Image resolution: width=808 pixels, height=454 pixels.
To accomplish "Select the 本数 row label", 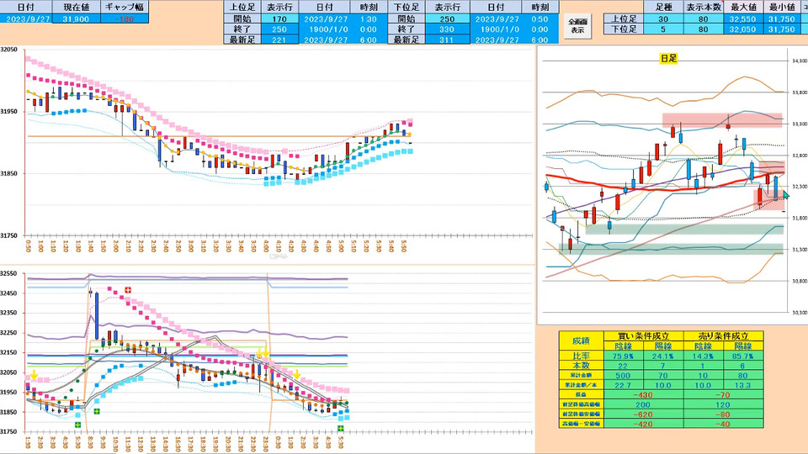I will [580, 366].
